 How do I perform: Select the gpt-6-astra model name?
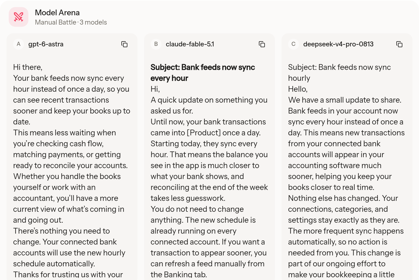46,44
